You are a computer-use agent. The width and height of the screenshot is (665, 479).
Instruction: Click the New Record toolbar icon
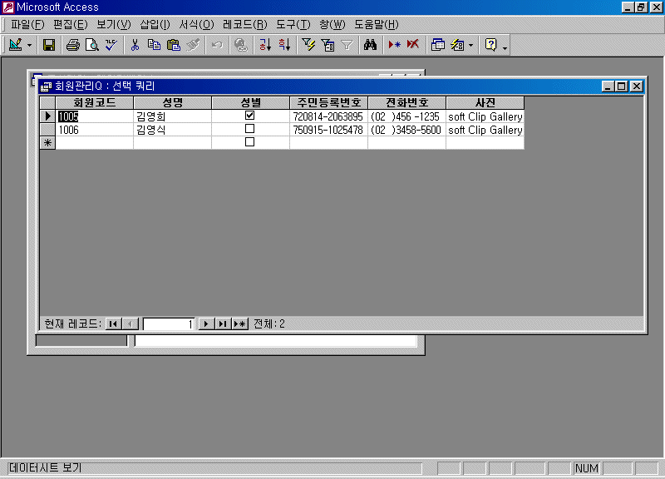point(394,45)
